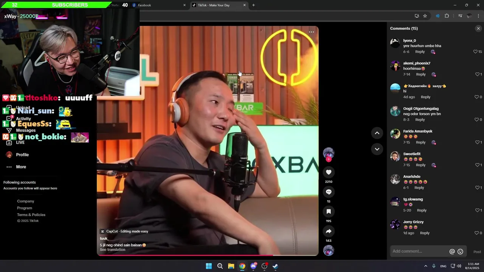Image resolution: width=484 pixels, height=272 pixels.
Task: Like Sweetiefit's comment
Action: click(477, 165)
